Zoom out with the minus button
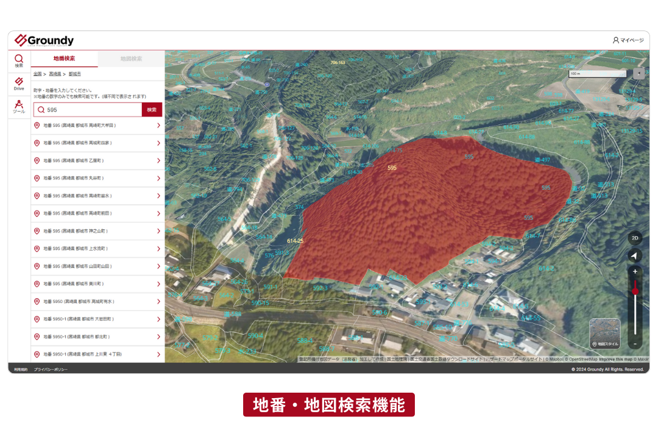 (x=635, y=344)
